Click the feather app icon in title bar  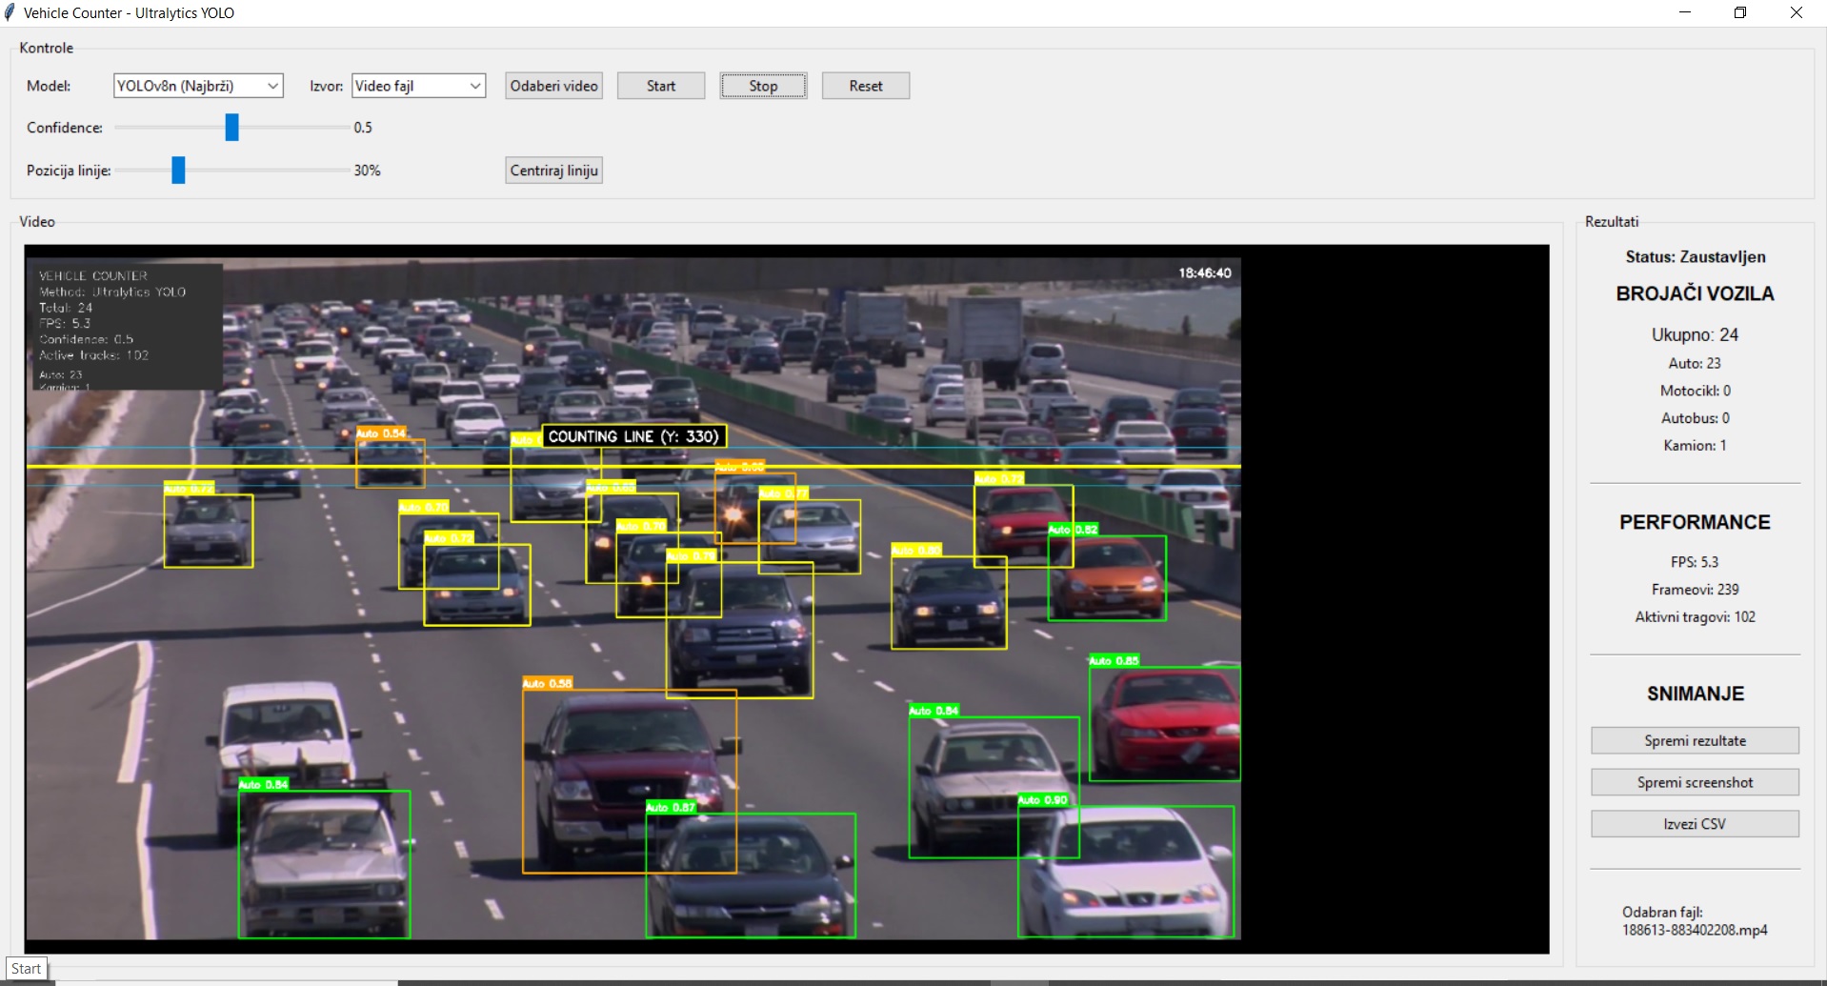pyautogui.click(x=10, y=12)
